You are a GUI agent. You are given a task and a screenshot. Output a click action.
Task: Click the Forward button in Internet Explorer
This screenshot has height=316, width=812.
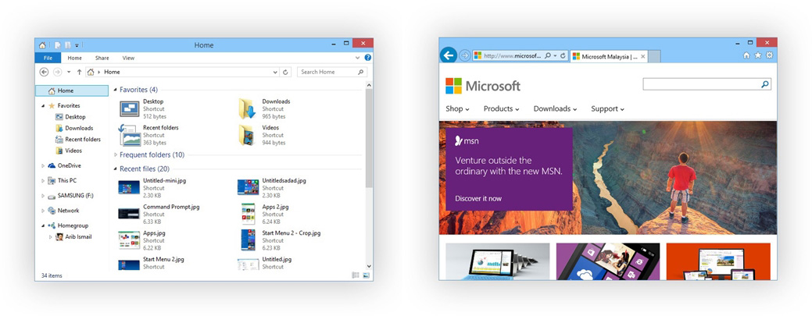464,55
